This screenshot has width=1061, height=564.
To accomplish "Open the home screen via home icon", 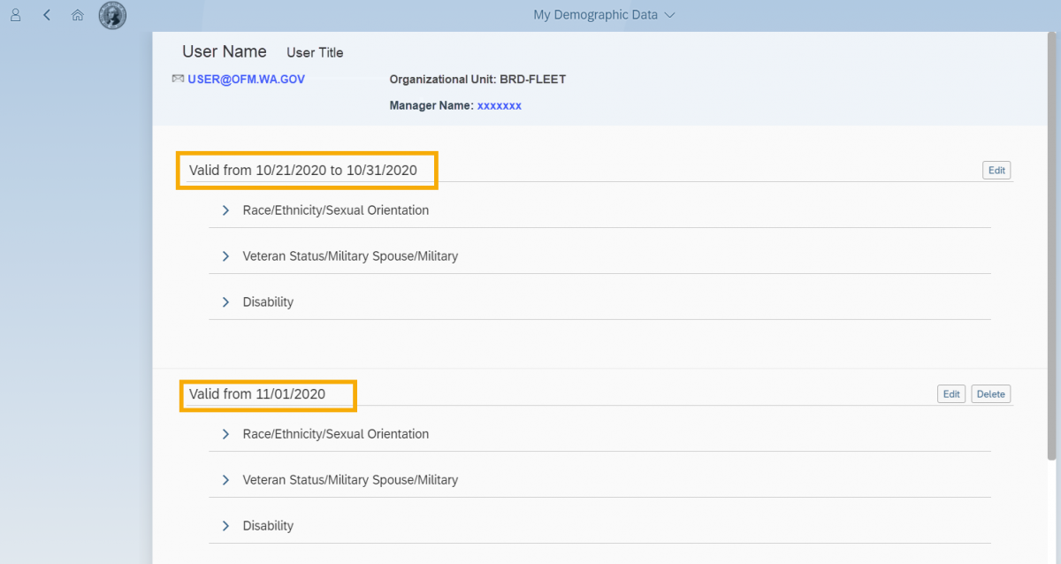I will pos(77,15).
